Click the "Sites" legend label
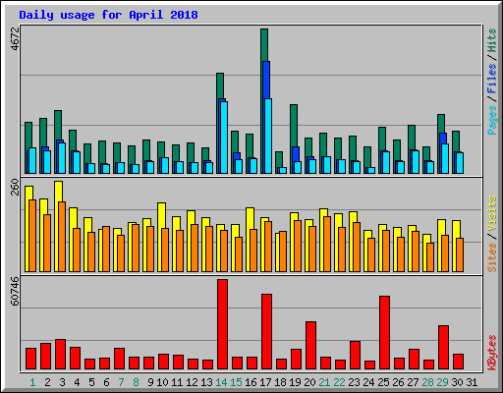This screenshot has width=503, height=393. click(x=492, y=257)
